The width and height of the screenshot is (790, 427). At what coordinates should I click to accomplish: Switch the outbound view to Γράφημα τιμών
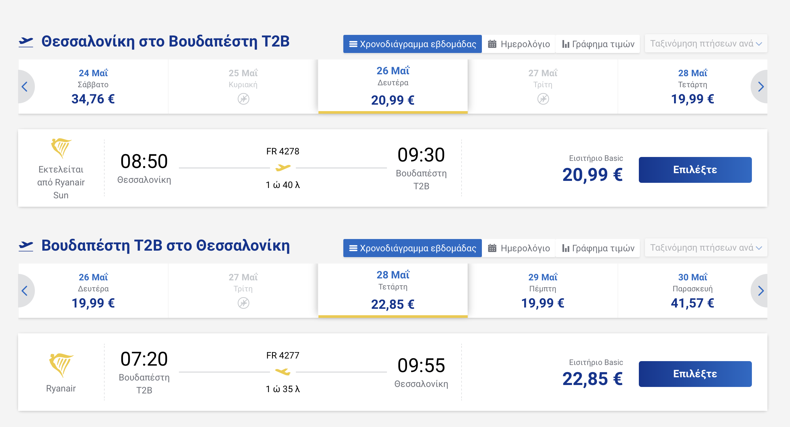[598, 44]
